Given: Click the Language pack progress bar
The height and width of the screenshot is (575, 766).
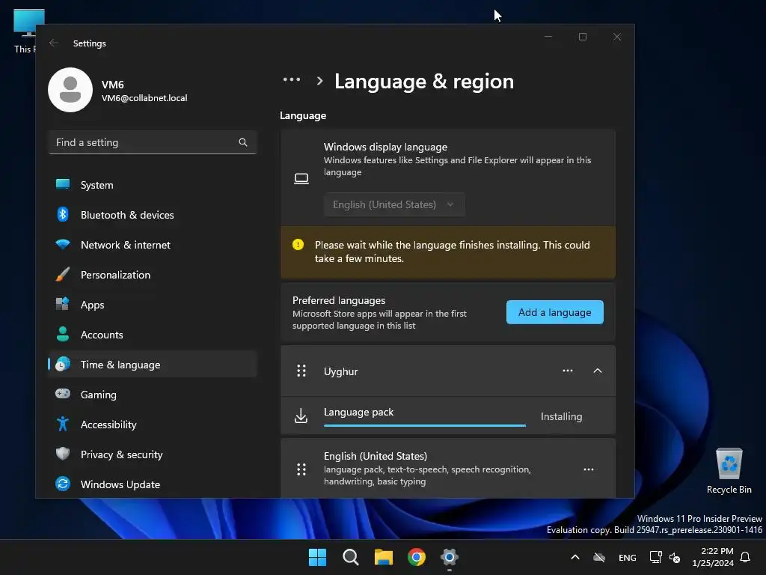Looking at the screenshot, I should 425,425.
